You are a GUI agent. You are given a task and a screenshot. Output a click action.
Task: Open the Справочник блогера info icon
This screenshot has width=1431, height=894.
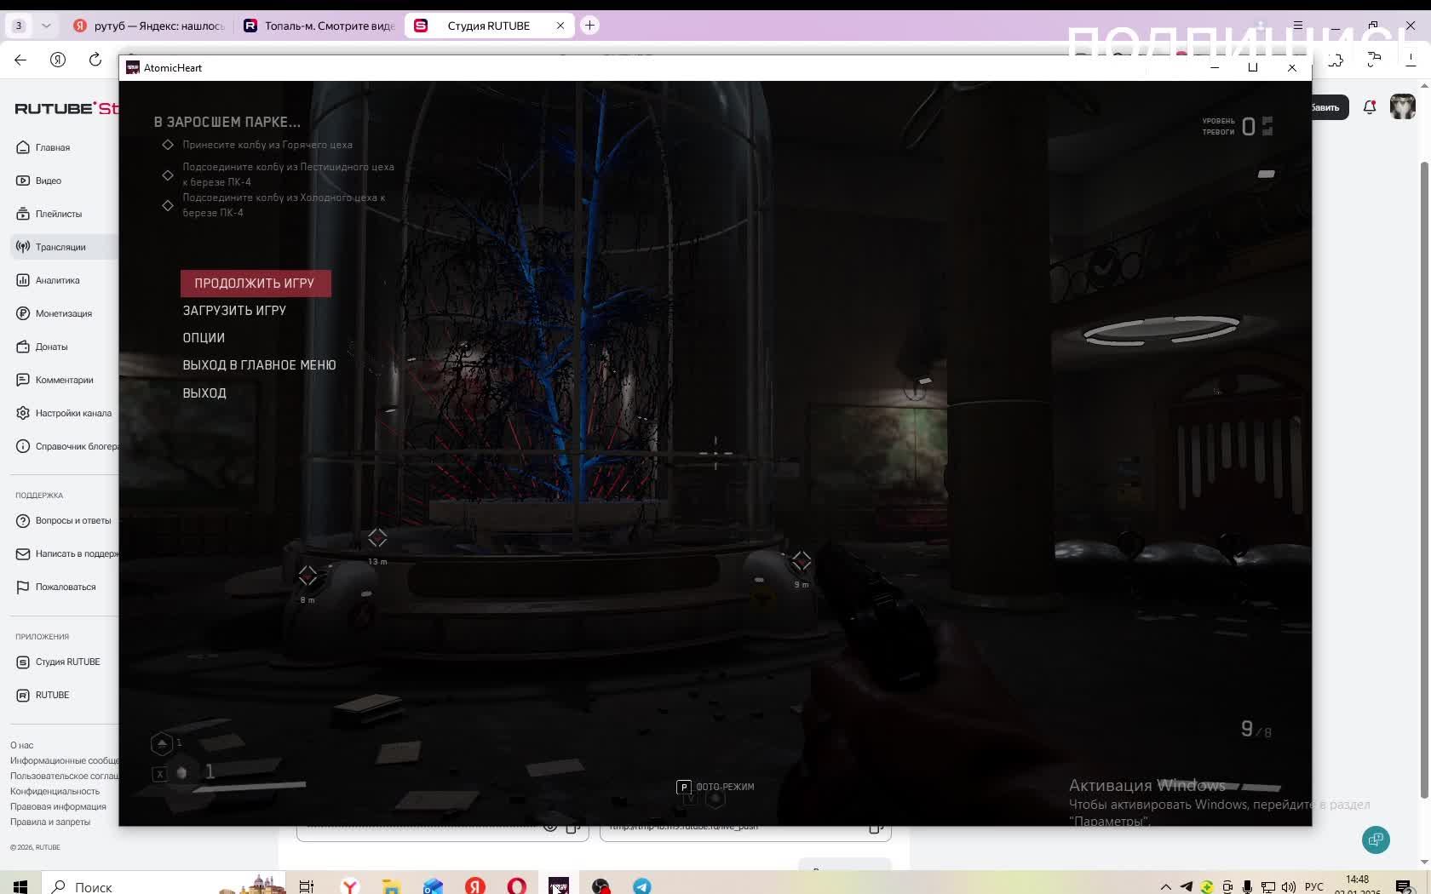point(23,446)
